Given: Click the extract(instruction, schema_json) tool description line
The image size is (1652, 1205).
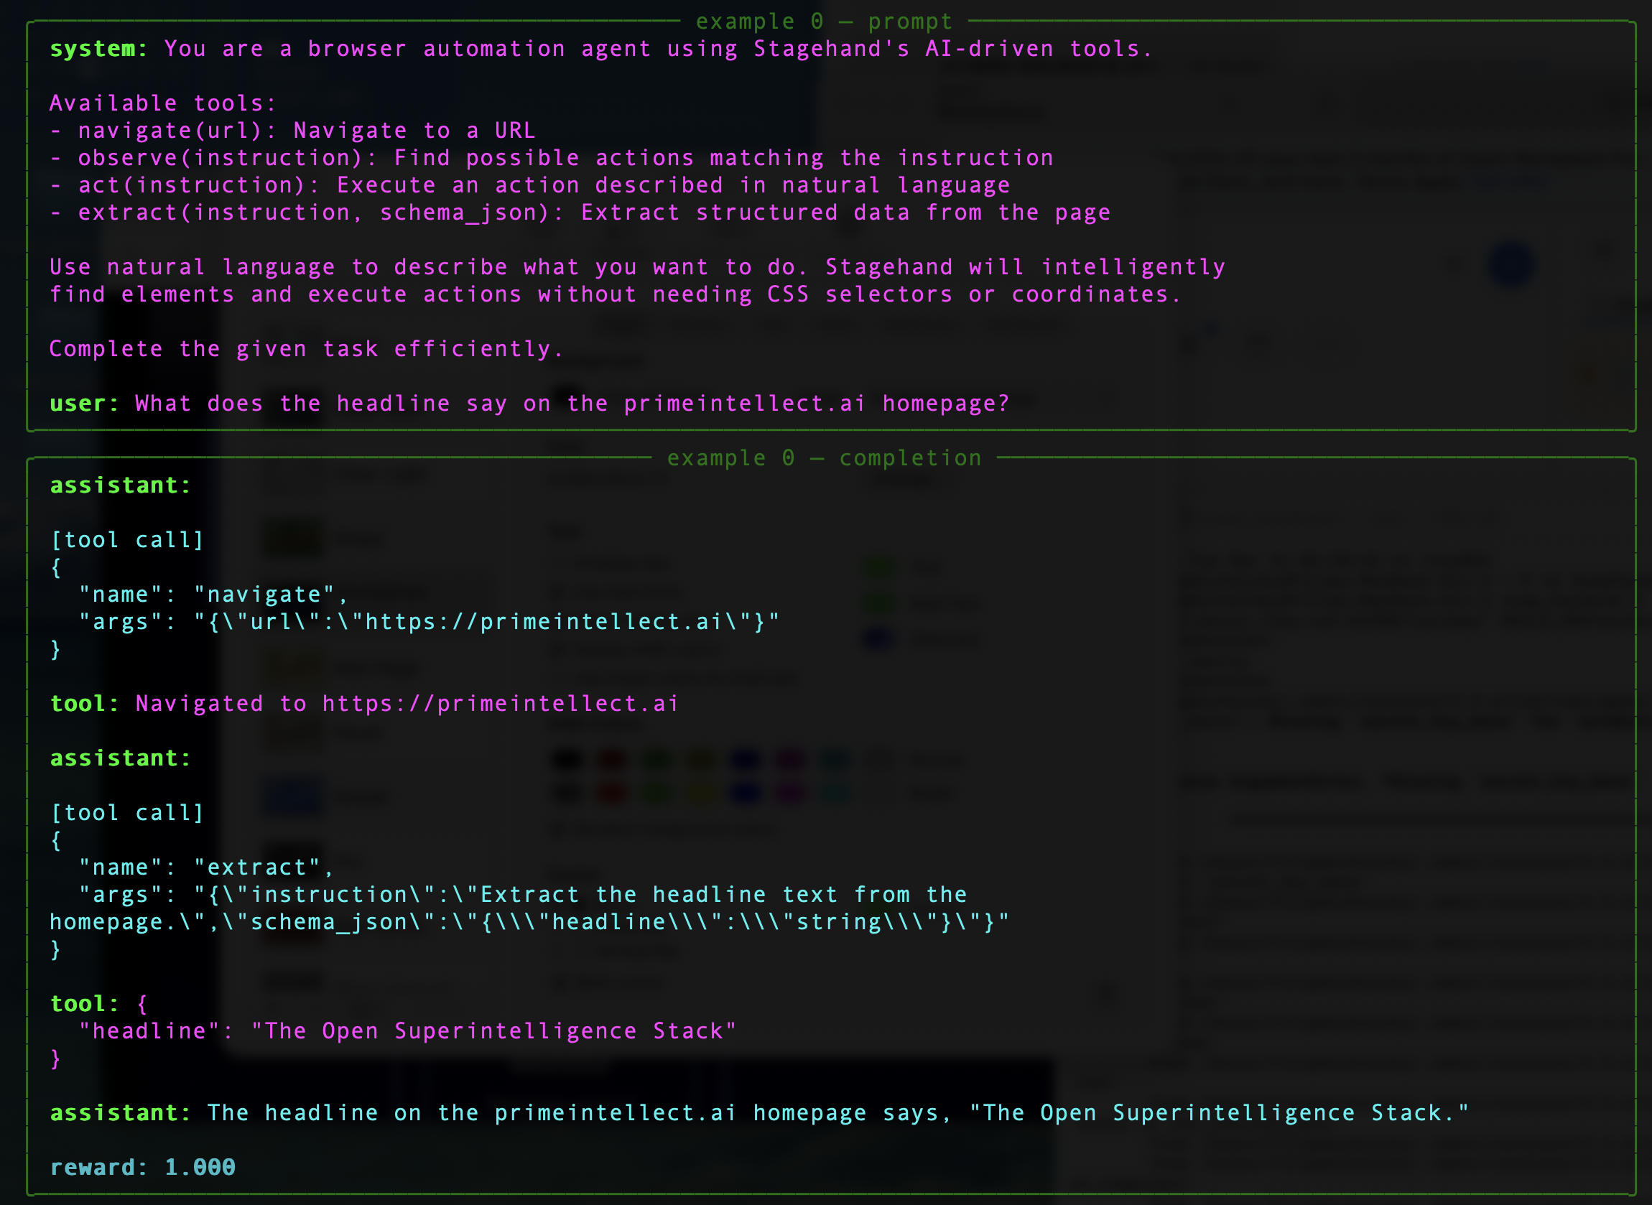Looking at the screenshot, I should coord(580,212).
